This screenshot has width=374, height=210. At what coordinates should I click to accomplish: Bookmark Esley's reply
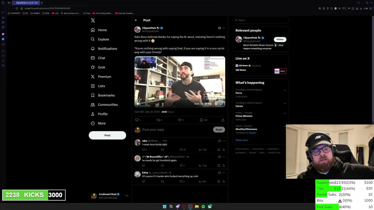(219, 181)
